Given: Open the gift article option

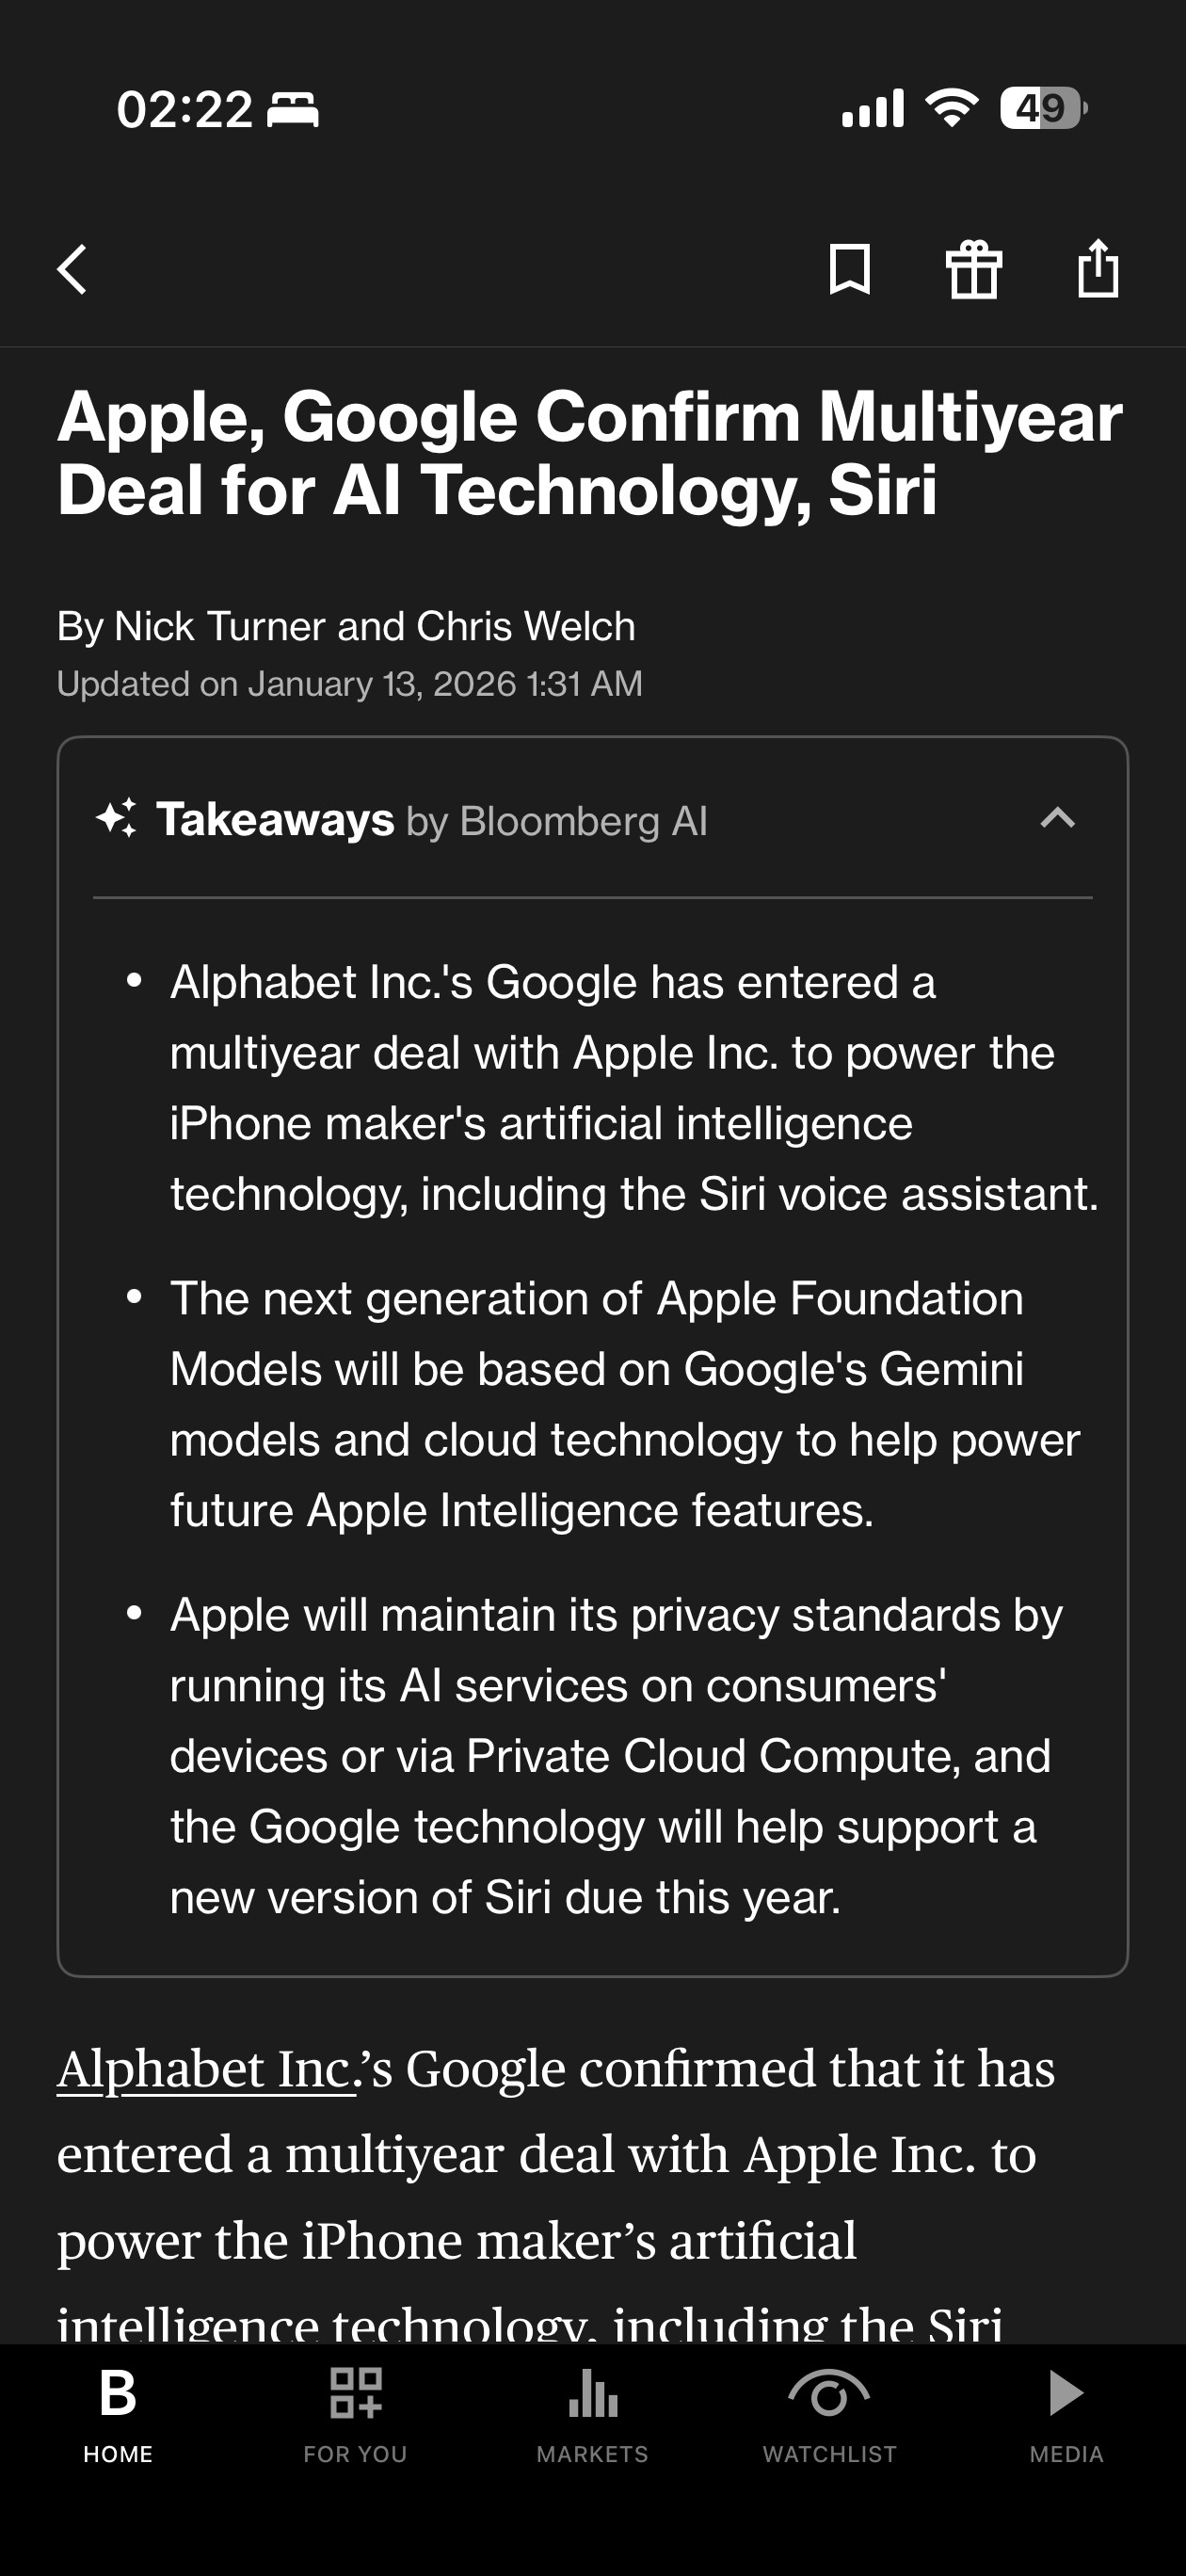Looking at the screenshot, I should (x=976, y=268).
